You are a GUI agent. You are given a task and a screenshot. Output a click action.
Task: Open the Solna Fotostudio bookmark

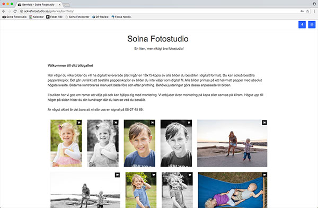pos(14,17)
